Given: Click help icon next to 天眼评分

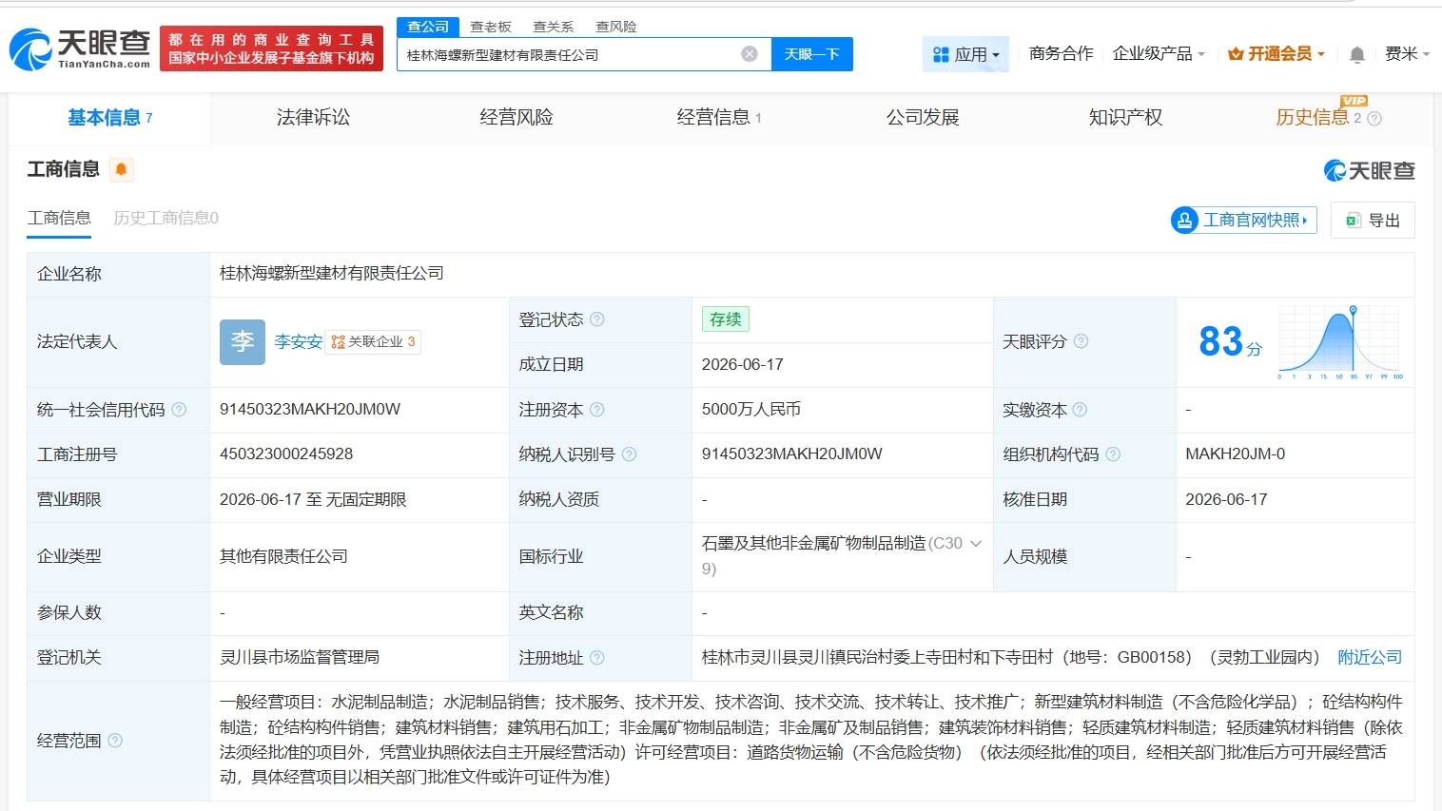Looking at the screenshot, I should (x=1081, y=341).
